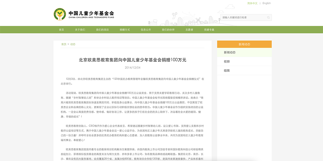Click the orange 新闻动态 sidebar header

pyautogui.click(x=244, y=44)
